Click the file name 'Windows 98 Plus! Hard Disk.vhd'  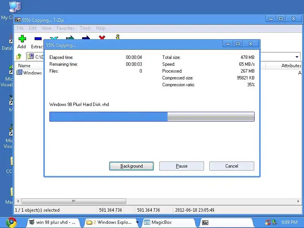tap(79, 104)
